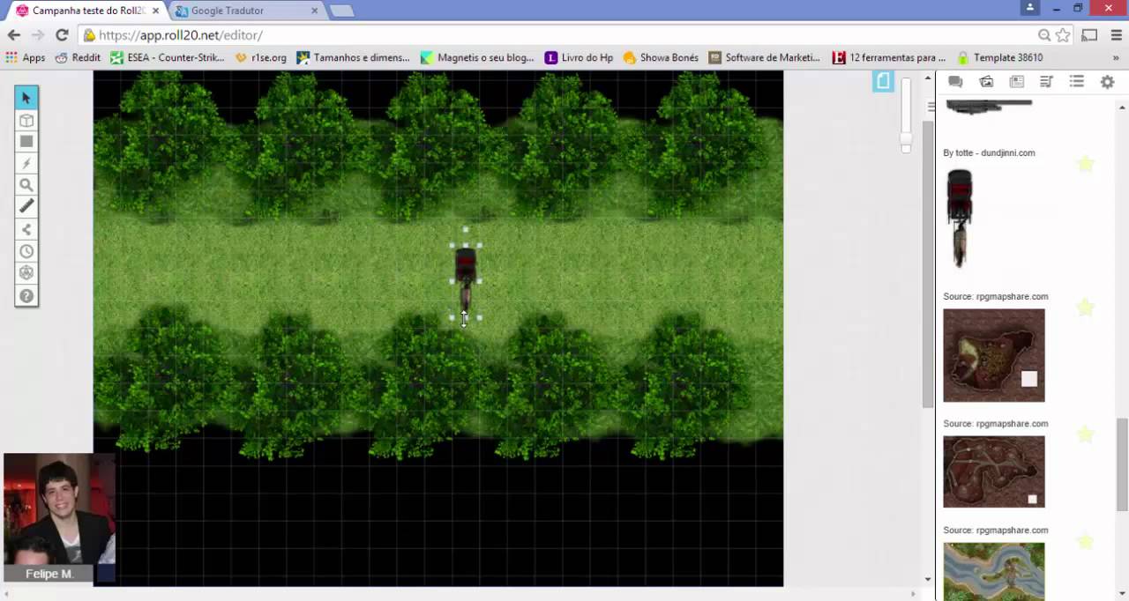Image resolution: width=1129 pixels, height=601 pixels.
Task: Click the player color swatch beside Felipe M.
Action: point(106,574)
